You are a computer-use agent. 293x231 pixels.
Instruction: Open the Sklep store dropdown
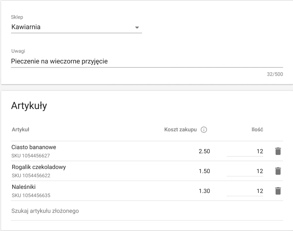(76, 28)
